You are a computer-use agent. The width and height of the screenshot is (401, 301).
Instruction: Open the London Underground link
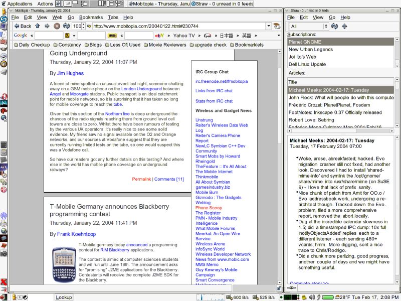[141, 89]
